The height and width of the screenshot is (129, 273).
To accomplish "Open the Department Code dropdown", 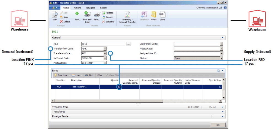I will coord(221,44).
